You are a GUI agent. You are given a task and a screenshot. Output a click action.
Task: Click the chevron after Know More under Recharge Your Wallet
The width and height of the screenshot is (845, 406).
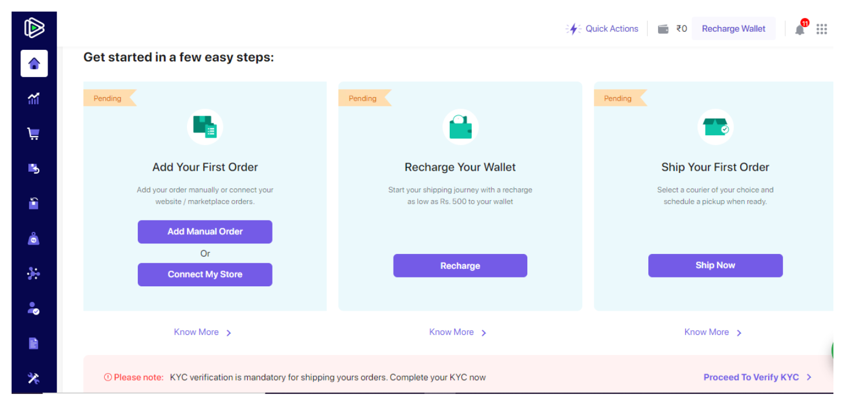tap(484, 333)
